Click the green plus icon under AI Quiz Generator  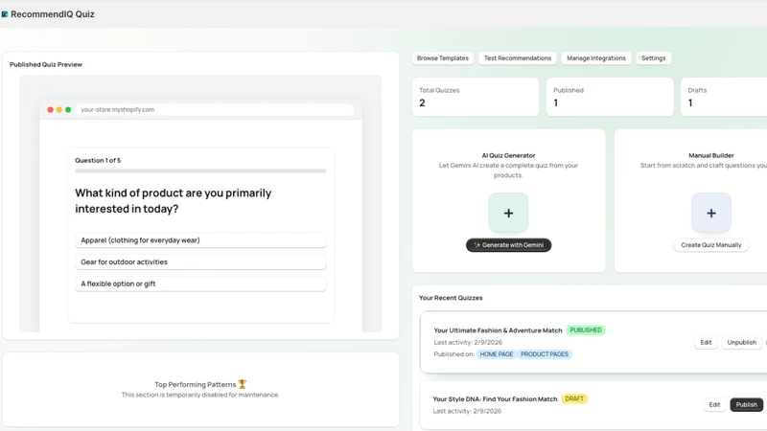508,213
